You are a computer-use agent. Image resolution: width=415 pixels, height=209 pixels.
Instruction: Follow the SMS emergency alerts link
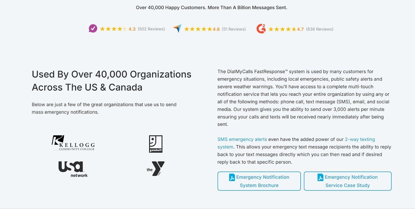point(242,140)
